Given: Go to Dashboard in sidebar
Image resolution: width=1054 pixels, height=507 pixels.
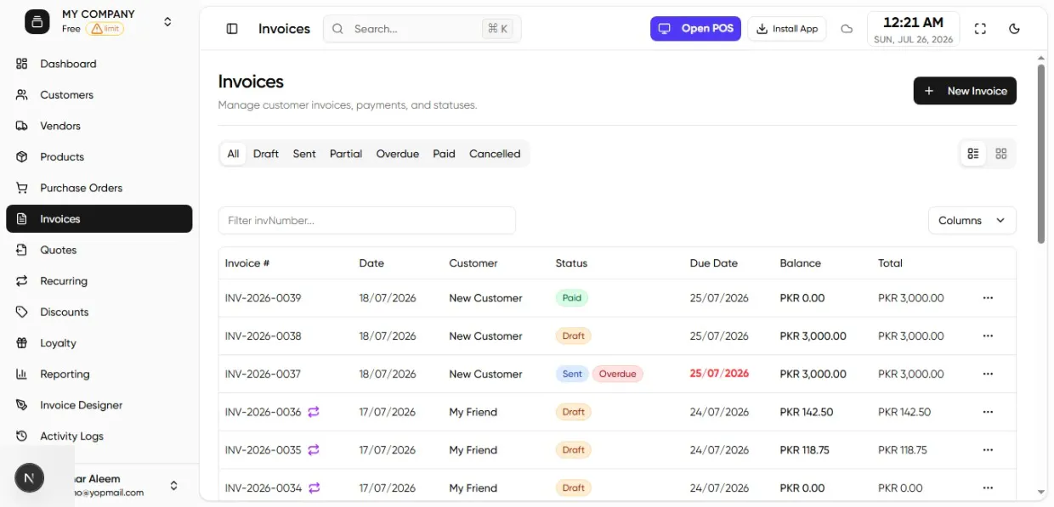Looking at the screenshot, I should tap(99, 64).
